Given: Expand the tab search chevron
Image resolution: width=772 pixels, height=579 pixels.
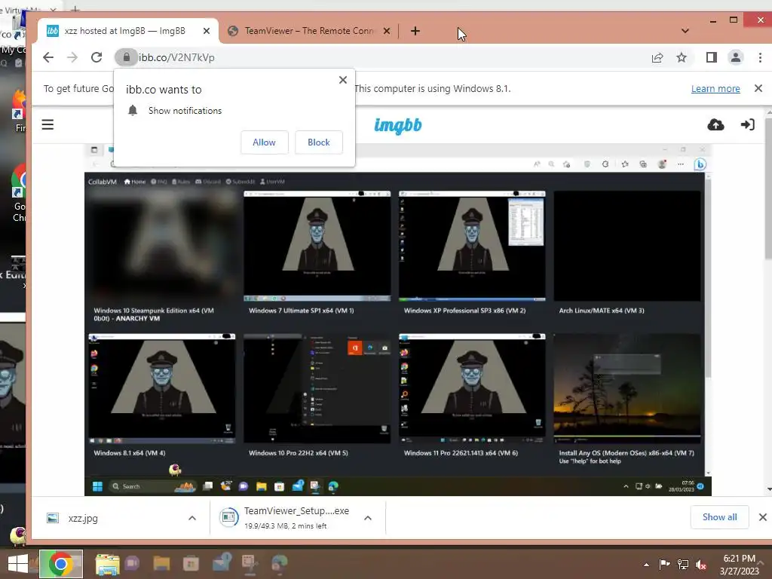Looking at the screenshot, I should [685, 31].
